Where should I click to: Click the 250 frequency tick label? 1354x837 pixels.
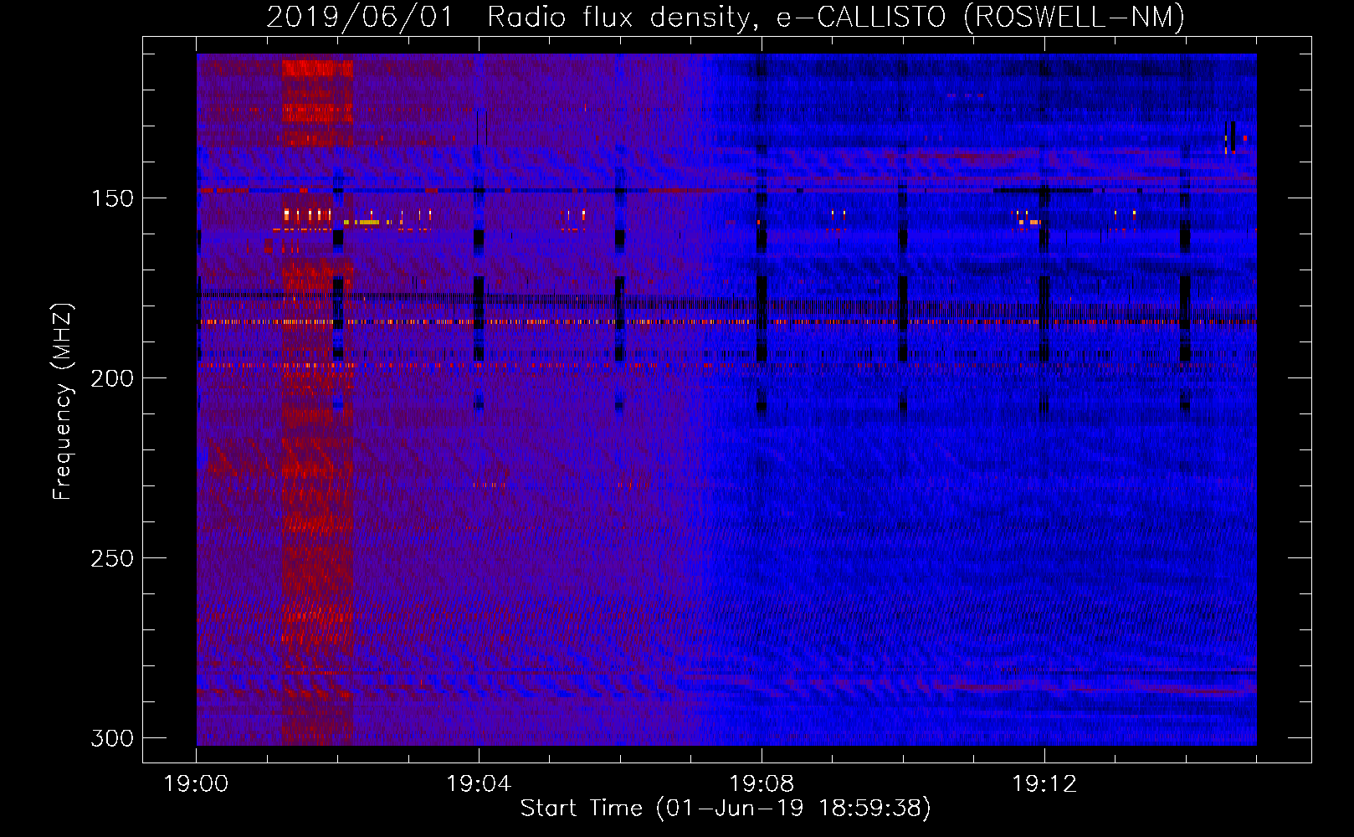112,558
